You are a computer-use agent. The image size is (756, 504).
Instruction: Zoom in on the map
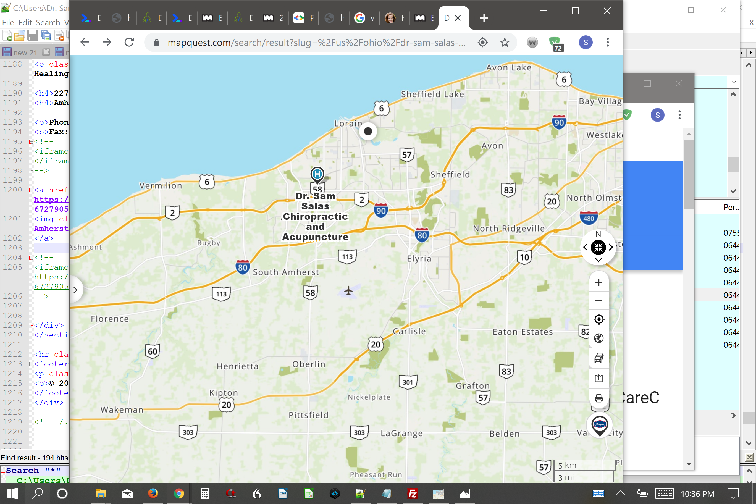coord(598,283)
